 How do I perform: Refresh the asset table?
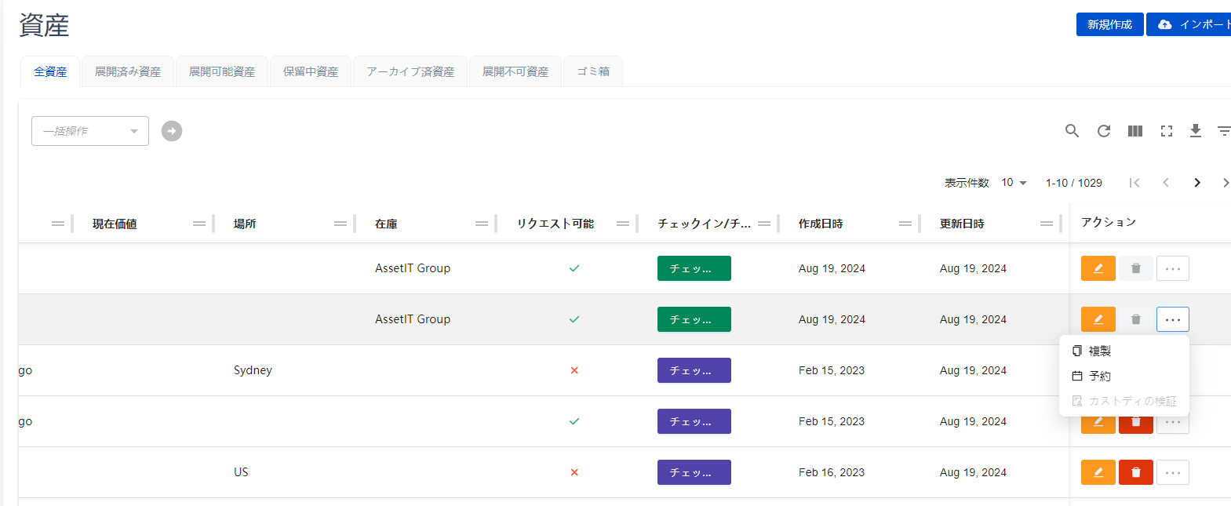(x=1104, y=131)
